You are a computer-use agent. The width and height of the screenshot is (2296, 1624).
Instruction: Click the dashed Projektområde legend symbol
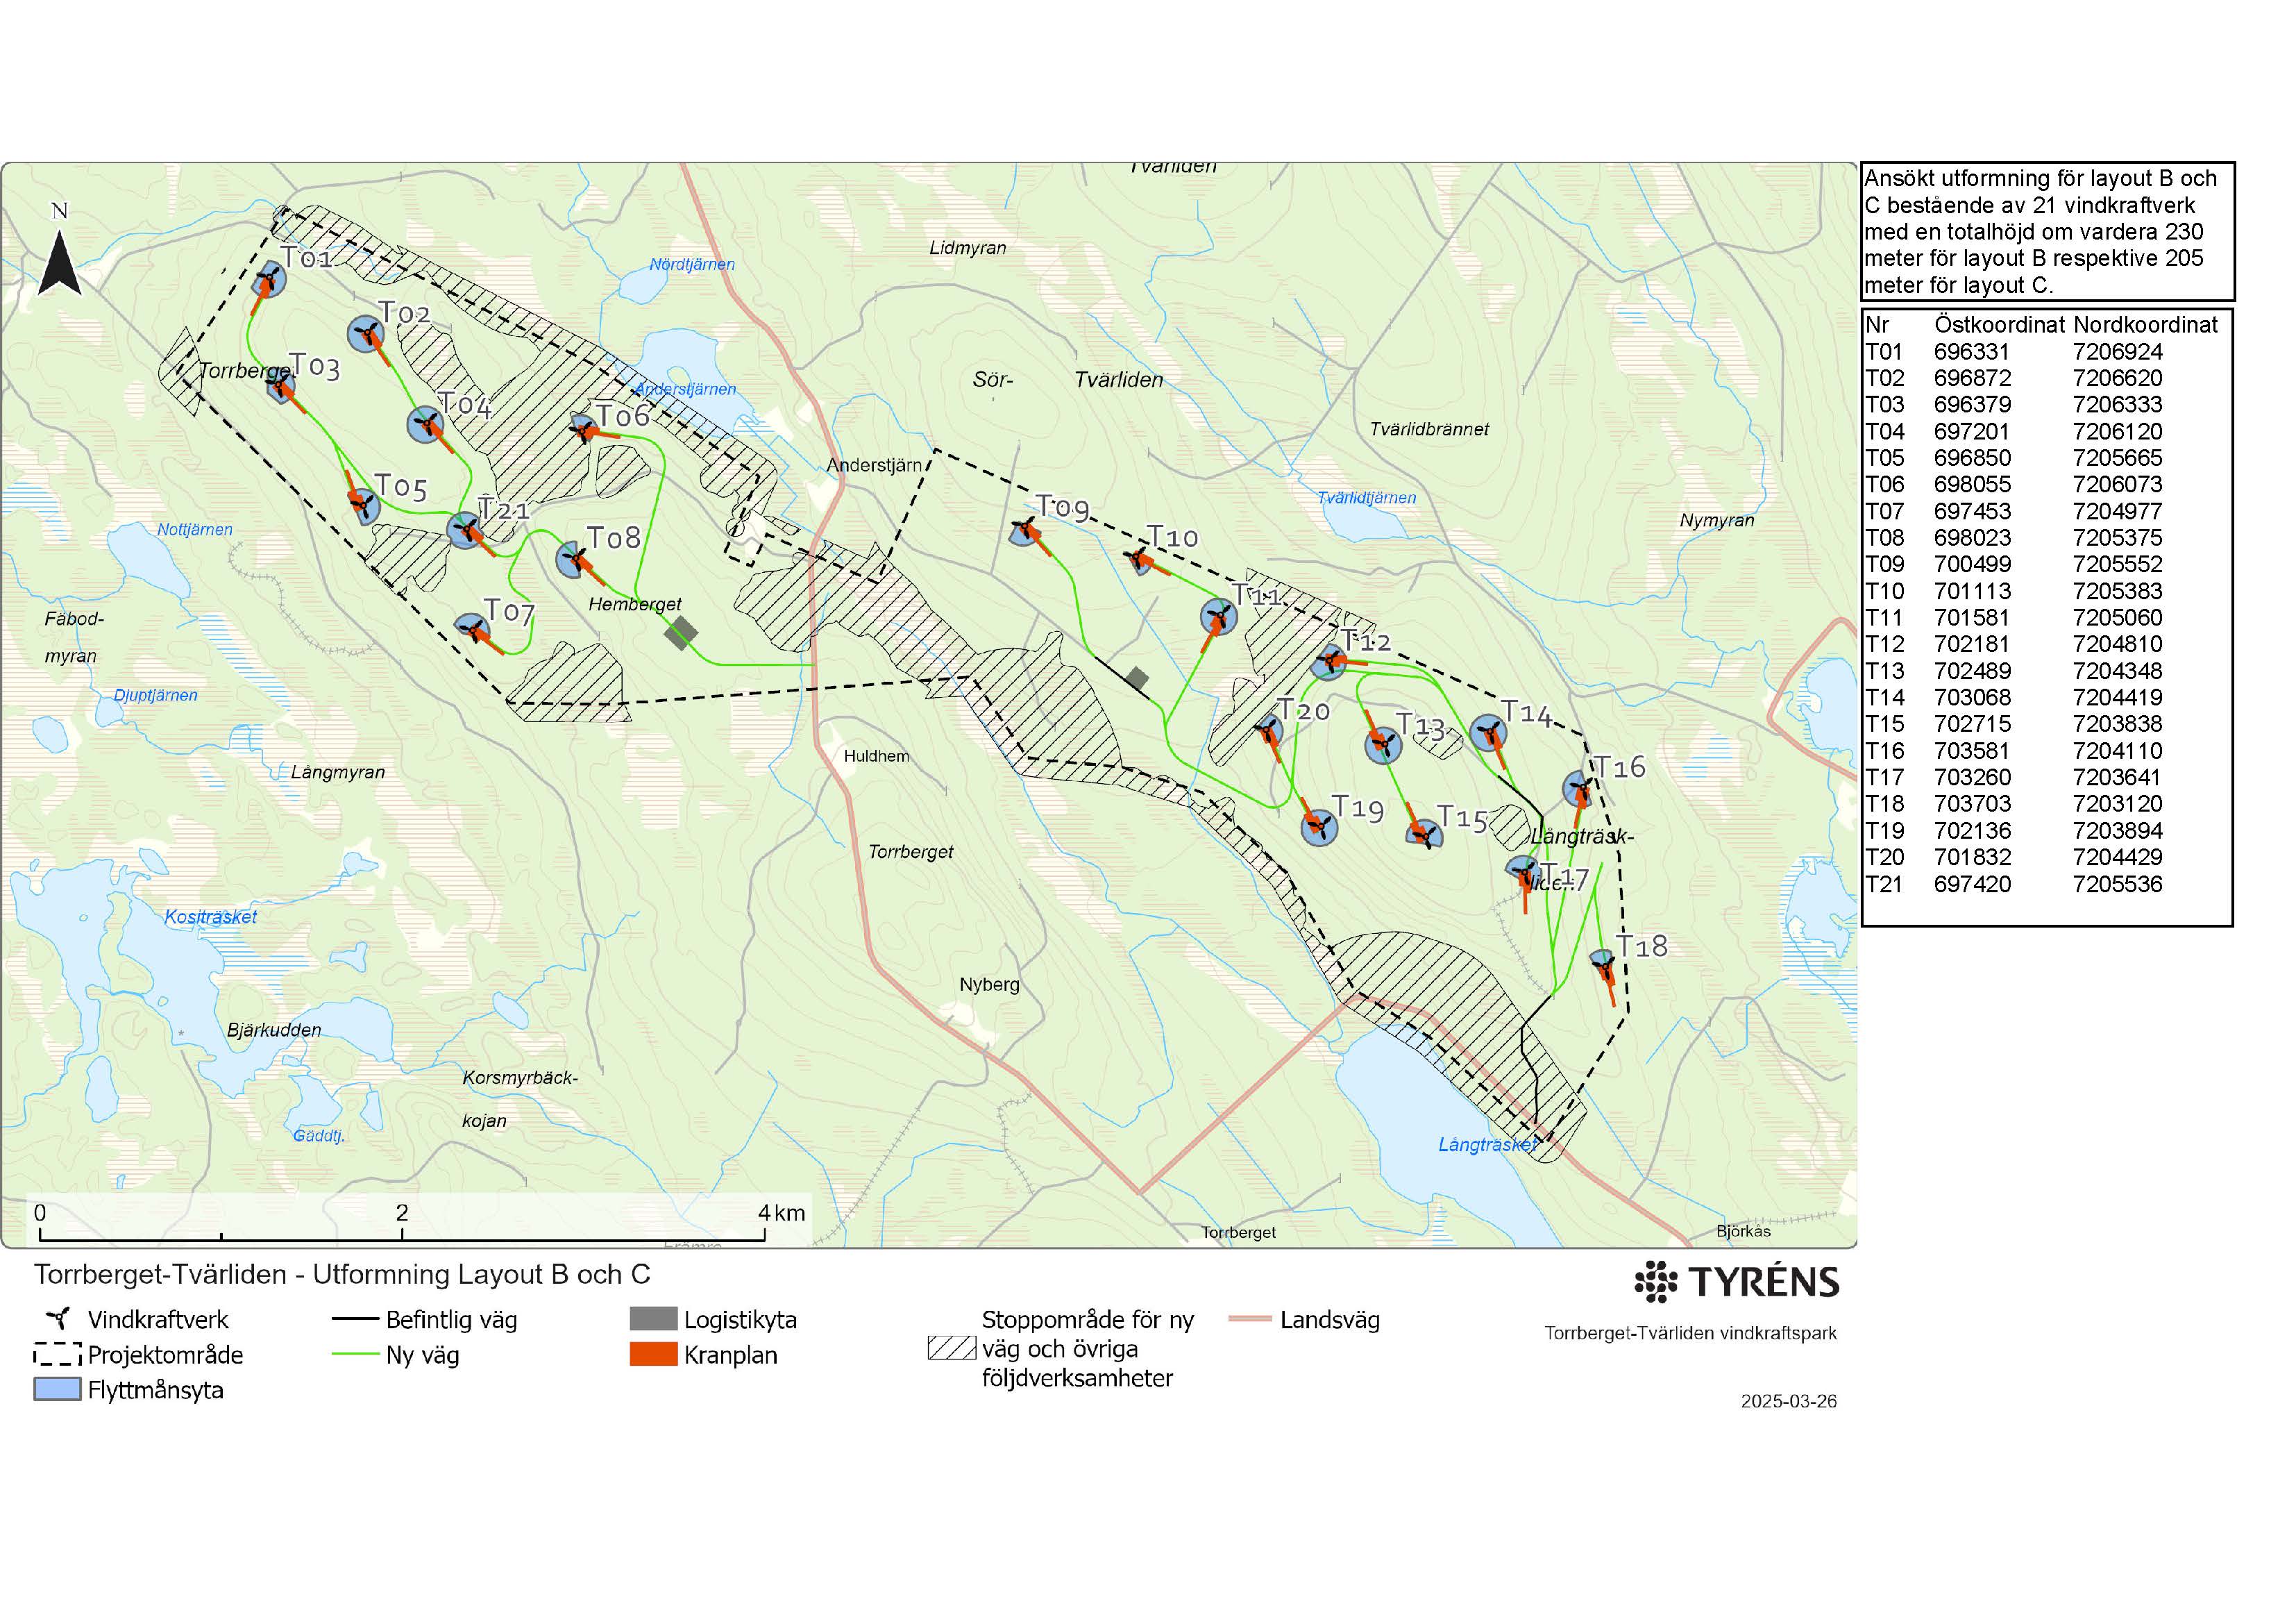(x=57, y=1355)
